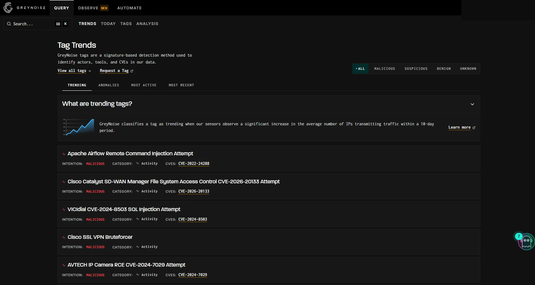Click the pulse icon beside VICIdial tag
This screenshot has width=535, height=285.
tap(64, 210)
